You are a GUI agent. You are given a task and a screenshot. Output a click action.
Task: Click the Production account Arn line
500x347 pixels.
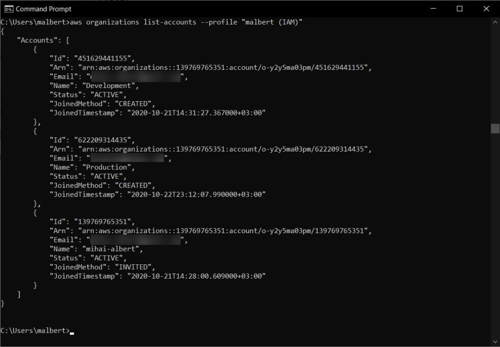pyautogui.click(x=210, y=149)
